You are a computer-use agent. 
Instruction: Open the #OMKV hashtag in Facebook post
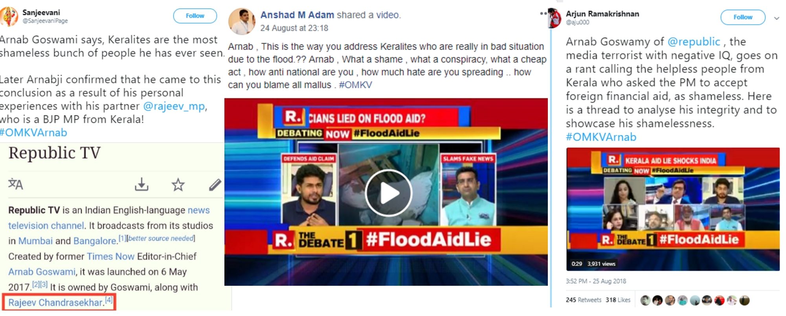pos(355,85)
